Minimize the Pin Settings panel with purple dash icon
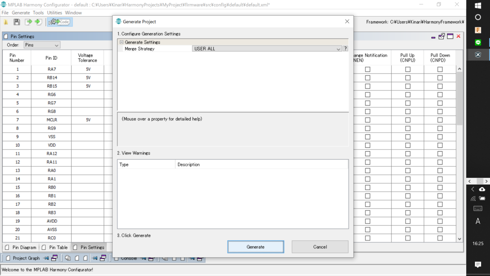 [x=433, y=37]
